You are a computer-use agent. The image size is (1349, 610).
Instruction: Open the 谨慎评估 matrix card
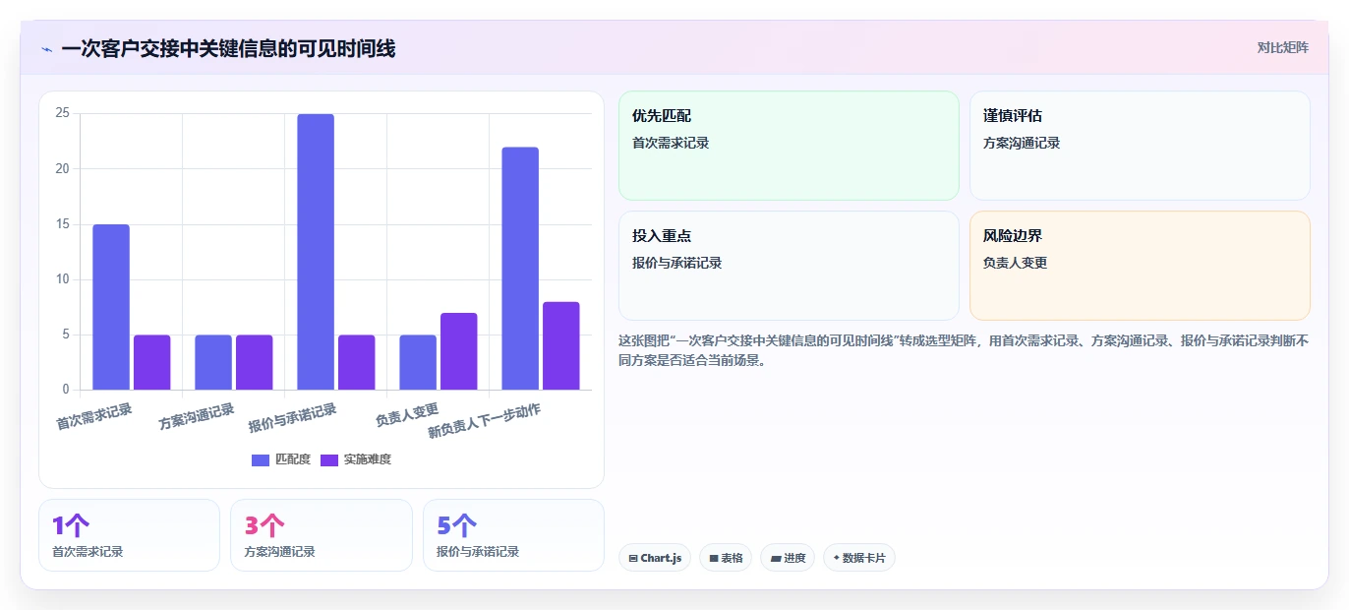tap(1140, 146)
